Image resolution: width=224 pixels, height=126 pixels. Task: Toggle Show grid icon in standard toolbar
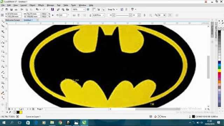click(x=99, y=9)
